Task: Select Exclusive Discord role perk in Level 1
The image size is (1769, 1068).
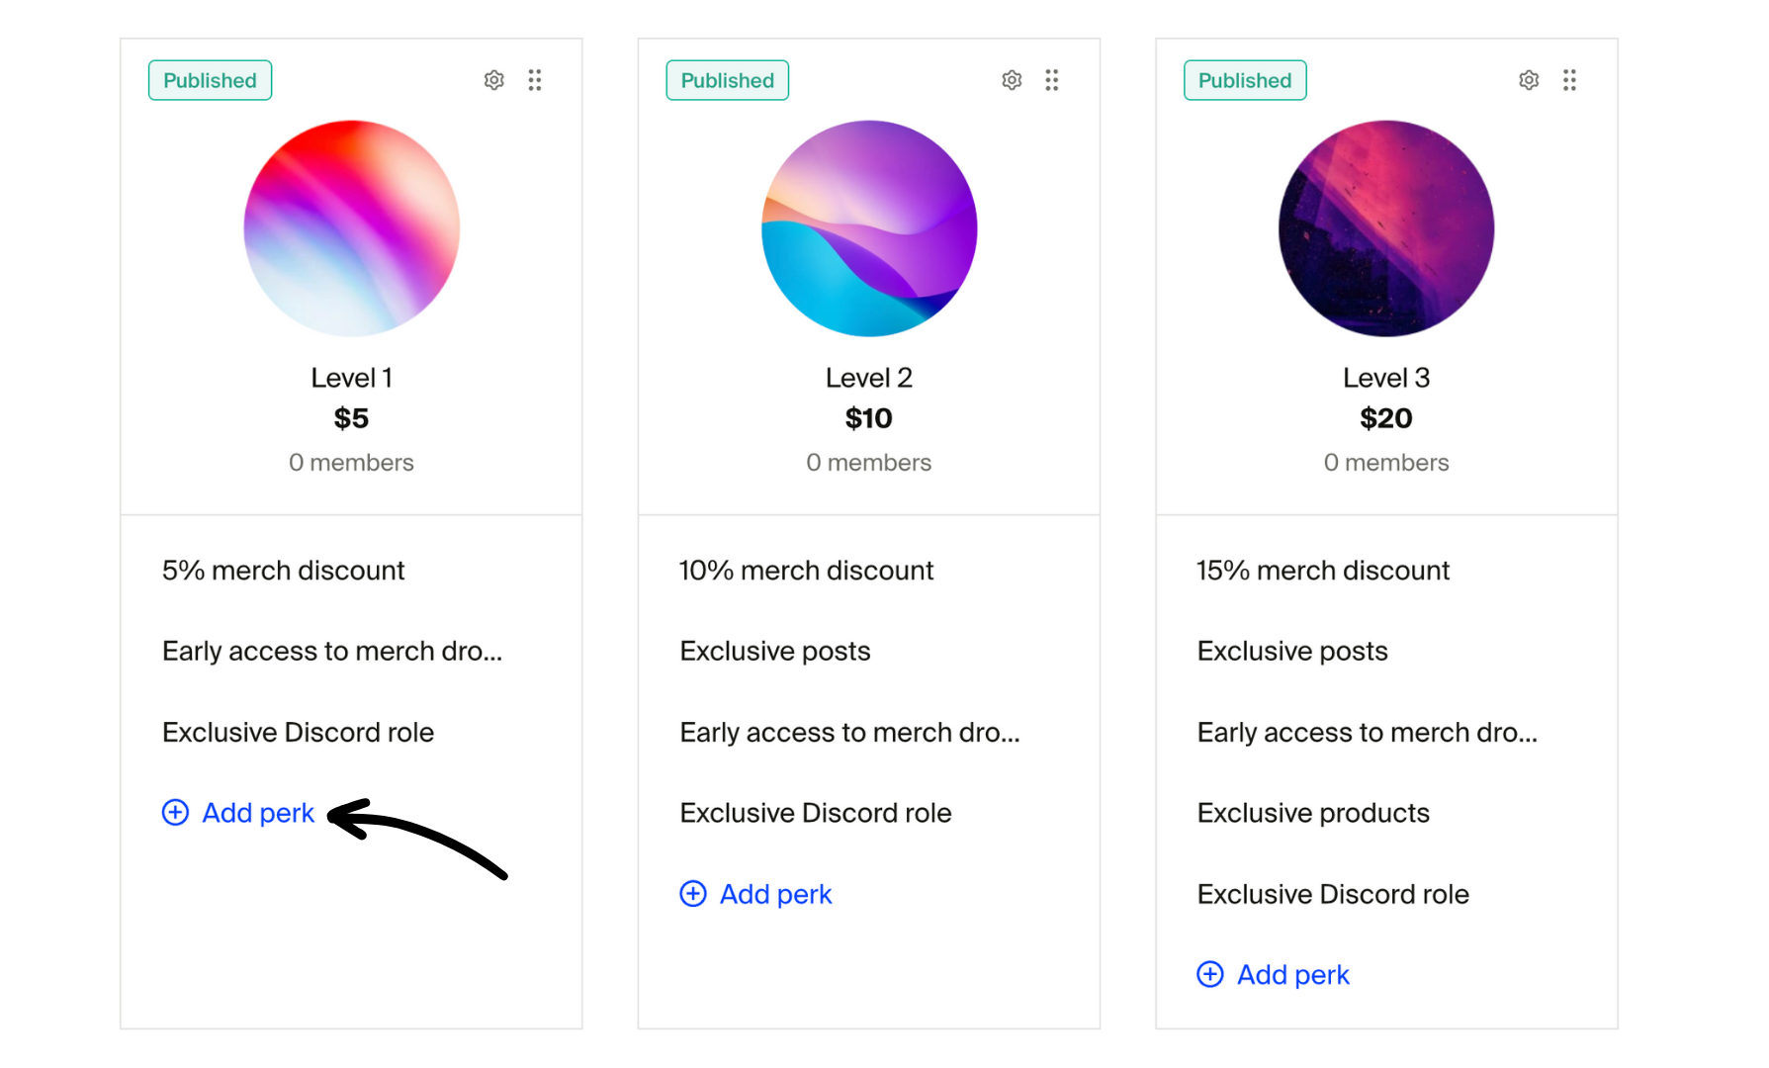Action: pos(298,732)
